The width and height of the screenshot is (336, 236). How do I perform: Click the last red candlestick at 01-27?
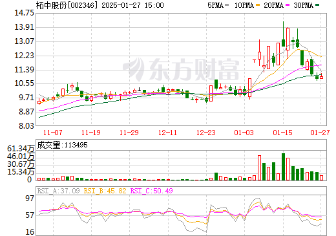[321, 77]
